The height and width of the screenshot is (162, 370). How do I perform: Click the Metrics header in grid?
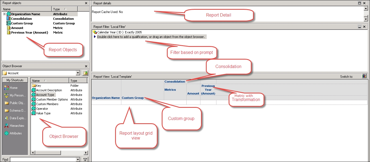[170, 90]
